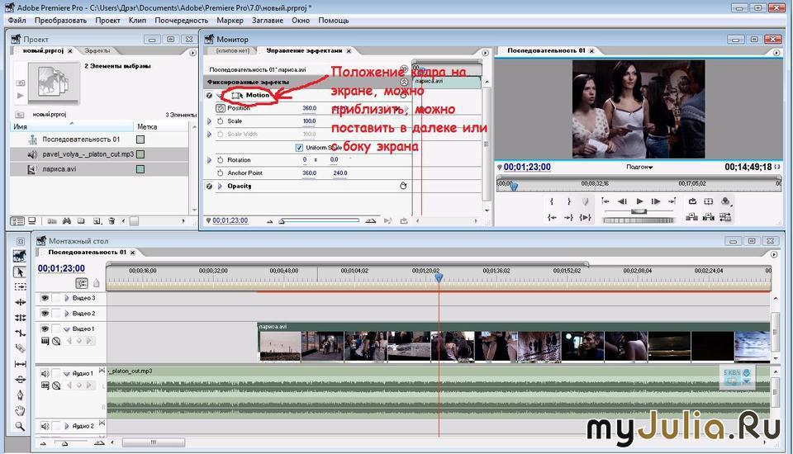Select the Ripple Edit tool
Viewport: 793px width, 454px height.
tap(20, 302)
